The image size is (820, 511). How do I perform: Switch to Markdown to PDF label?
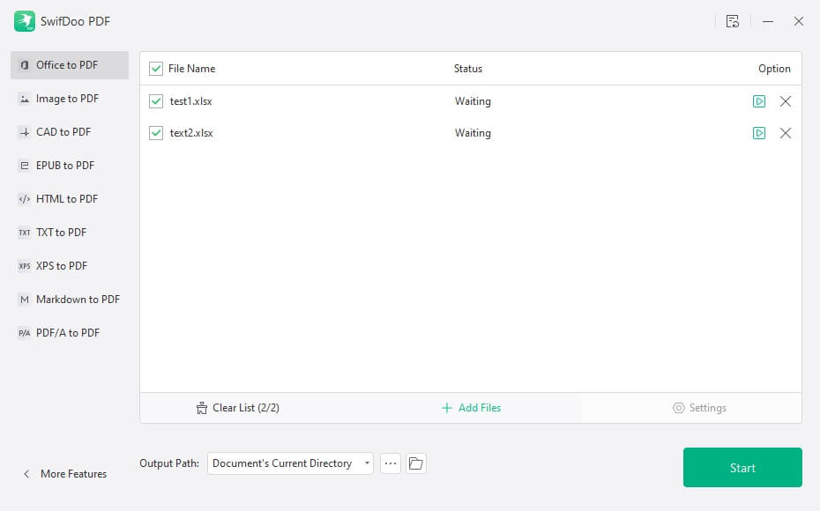coord(78,300)
